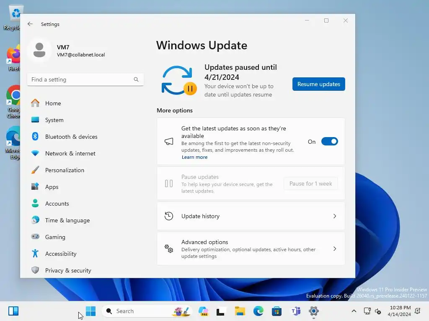Open the Recycle Bin desktop icon

tap(13, 18)
